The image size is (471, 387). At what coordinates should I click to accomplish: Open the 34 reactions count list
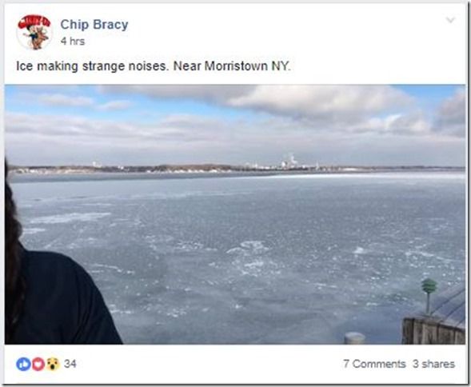point(70,364)
